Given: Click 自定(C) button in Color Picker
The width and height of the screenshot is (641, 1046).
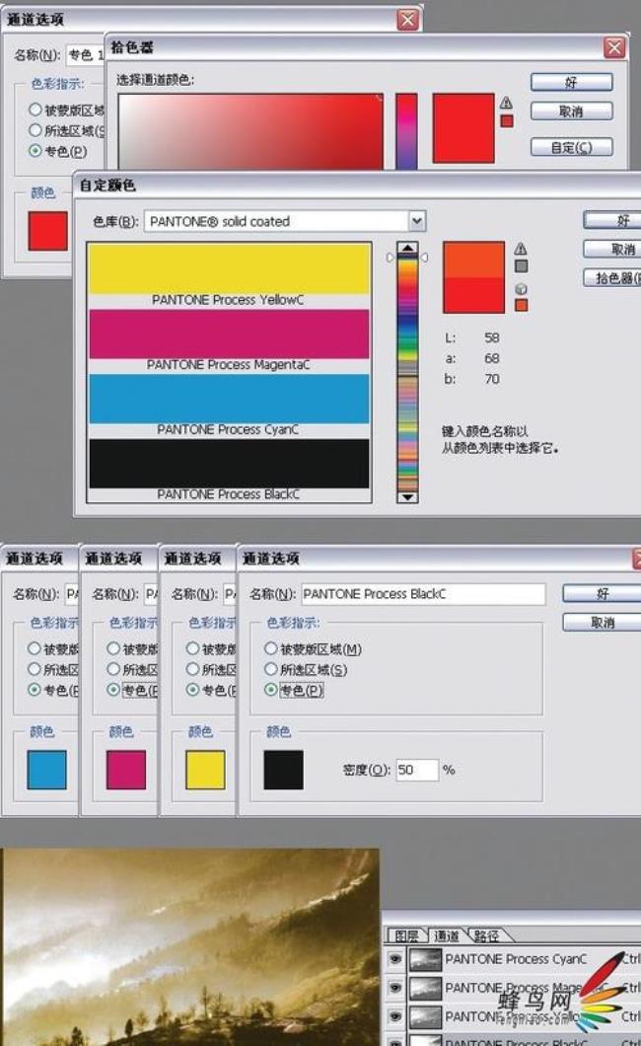Looking at the screenshot, I should tap(571, 147).
